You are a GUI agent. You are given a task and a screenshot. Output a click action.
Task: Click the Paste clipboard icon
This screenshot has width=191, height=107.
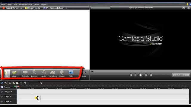17,83
